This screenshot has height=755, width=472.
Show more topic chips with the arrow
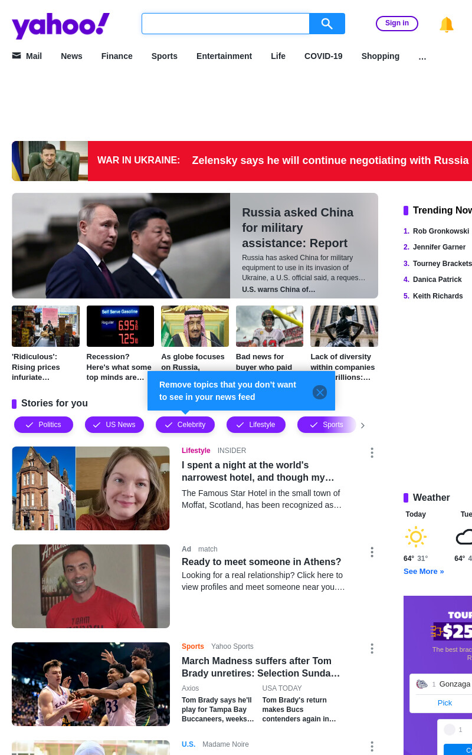pyautogui.click(x=363, y=425)
